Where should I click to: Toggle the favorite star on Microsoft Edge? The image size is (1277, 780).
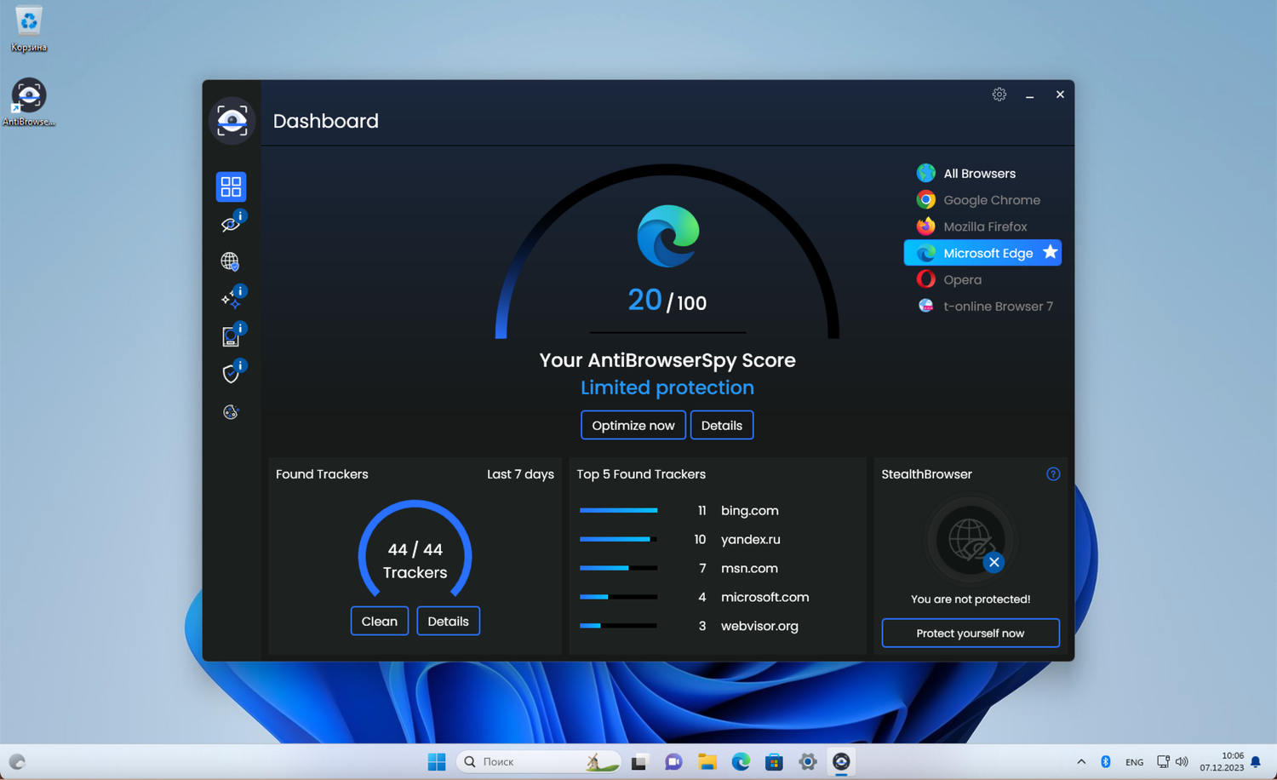tap(1050, 253)
